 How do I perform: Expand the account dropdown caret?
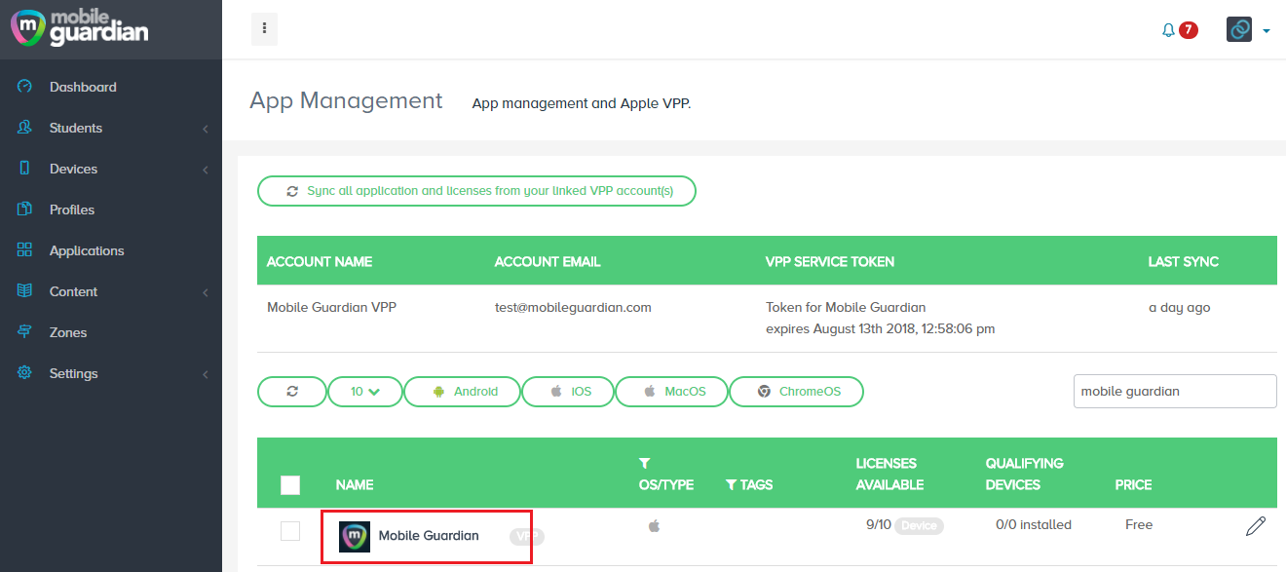click(1266, 31)
